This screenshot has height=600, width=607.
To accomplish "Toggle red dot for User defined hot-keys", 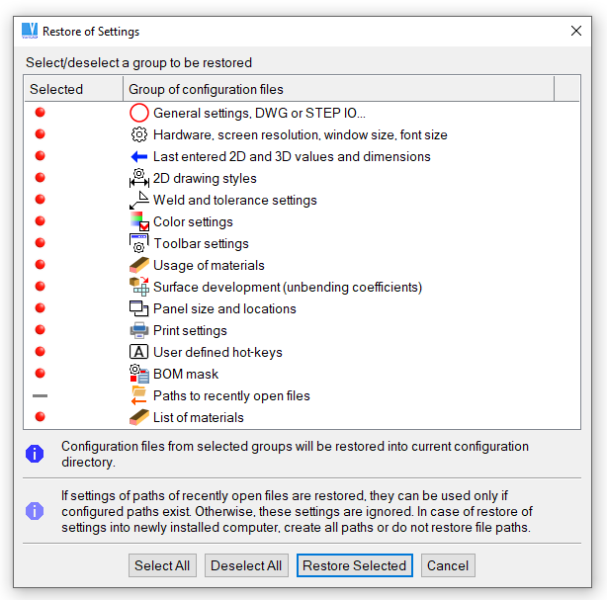I will tap(41, 352).
